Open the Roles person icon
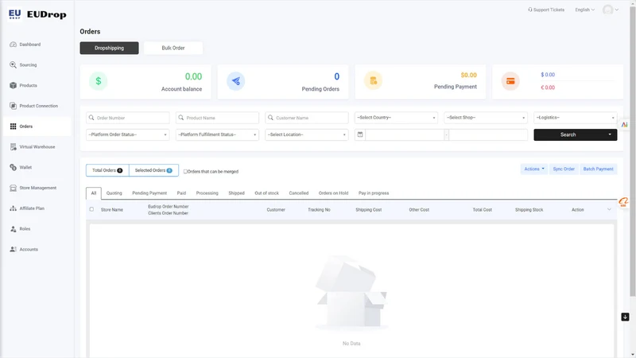 point(13,229)
